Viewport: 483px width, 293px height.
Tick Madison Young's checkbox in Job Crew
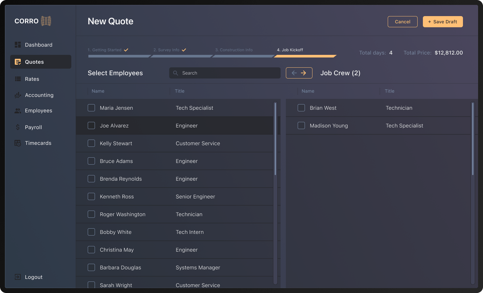(301, 125)
